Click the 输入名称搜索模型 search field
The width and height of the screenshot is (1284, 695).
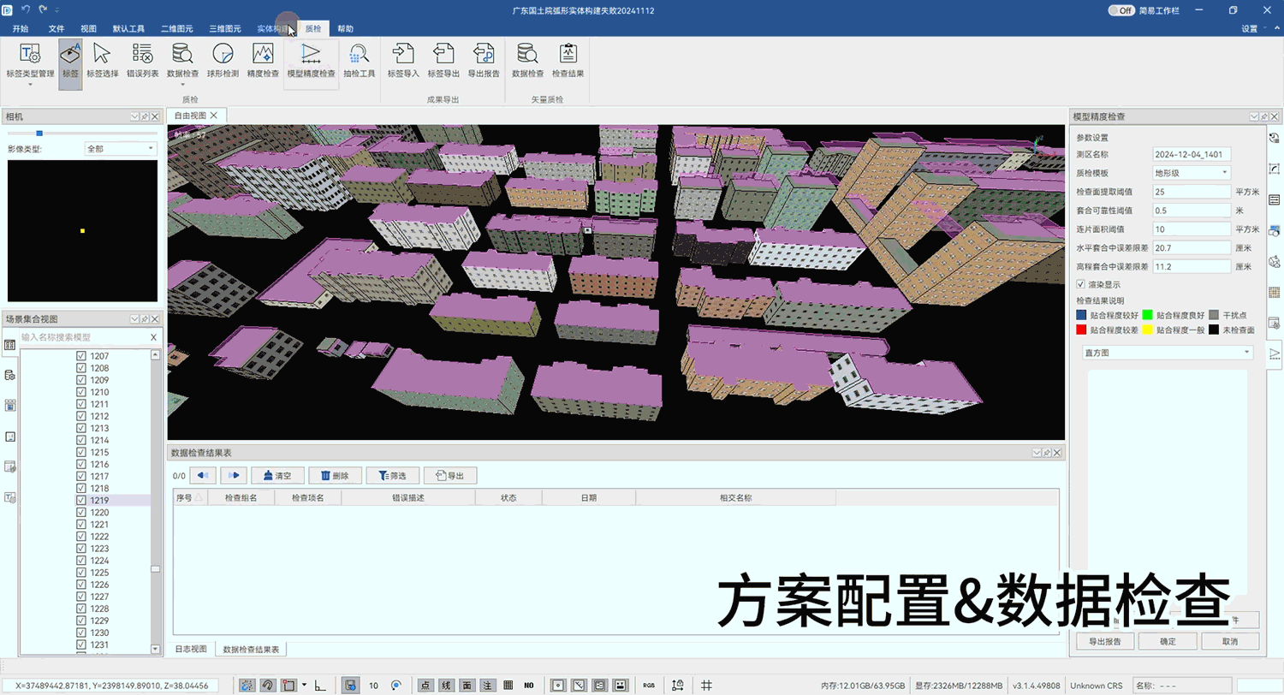pos(84,337)
